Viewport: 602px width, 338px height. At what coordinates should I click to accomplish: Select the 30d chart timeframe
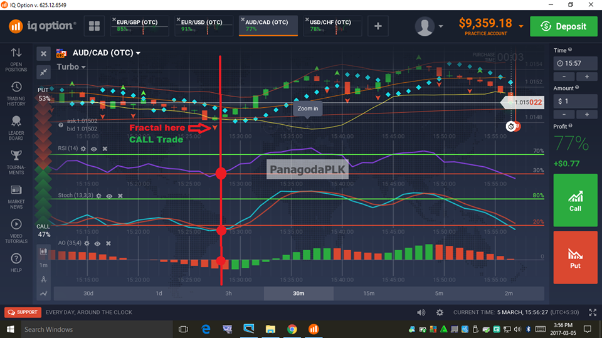[x=88, y=293]
